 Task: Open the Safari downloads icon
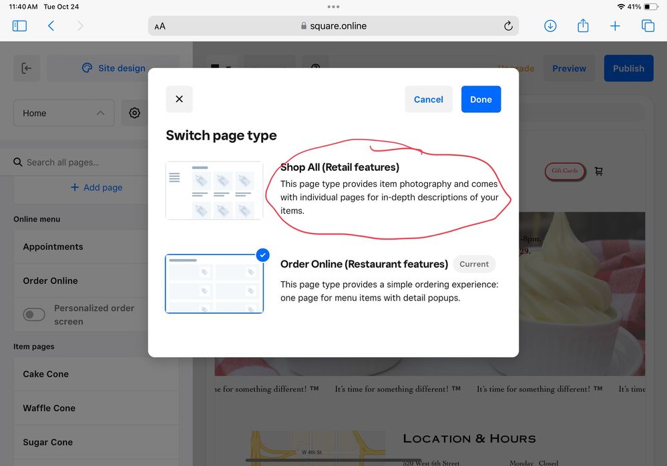click(x=550, y=26)
